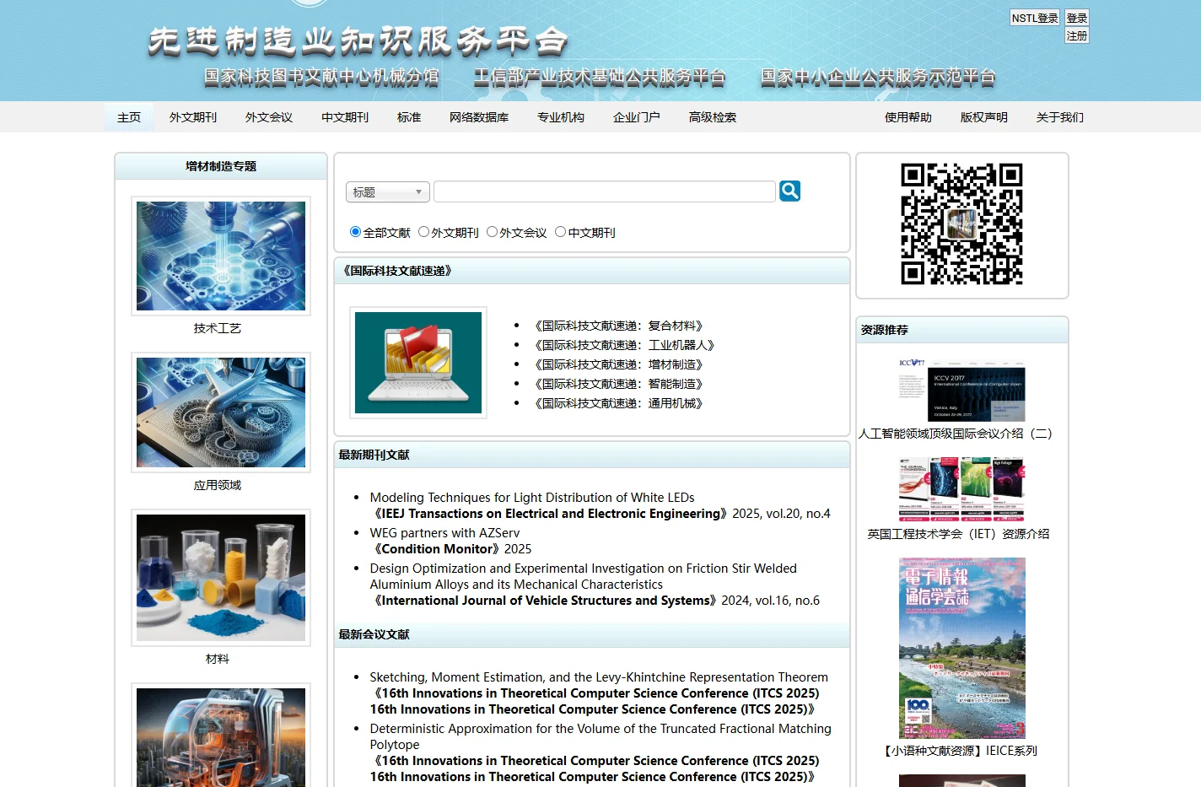Open the 使用帮助 page
The image size is (1201, 787).
[x=908, y=117]
